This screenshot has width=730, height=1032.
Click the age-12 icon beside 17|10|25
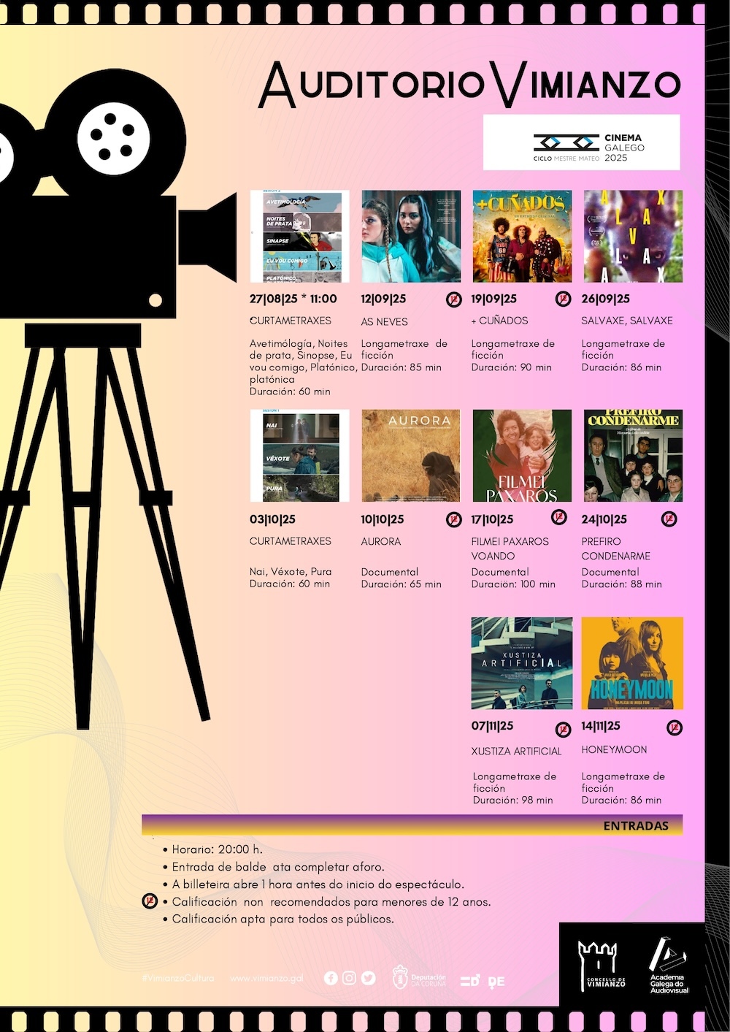pos(558,518)
